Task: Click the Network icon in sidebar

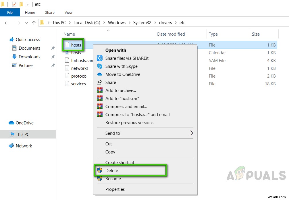Action: click(x=11, y=146)
